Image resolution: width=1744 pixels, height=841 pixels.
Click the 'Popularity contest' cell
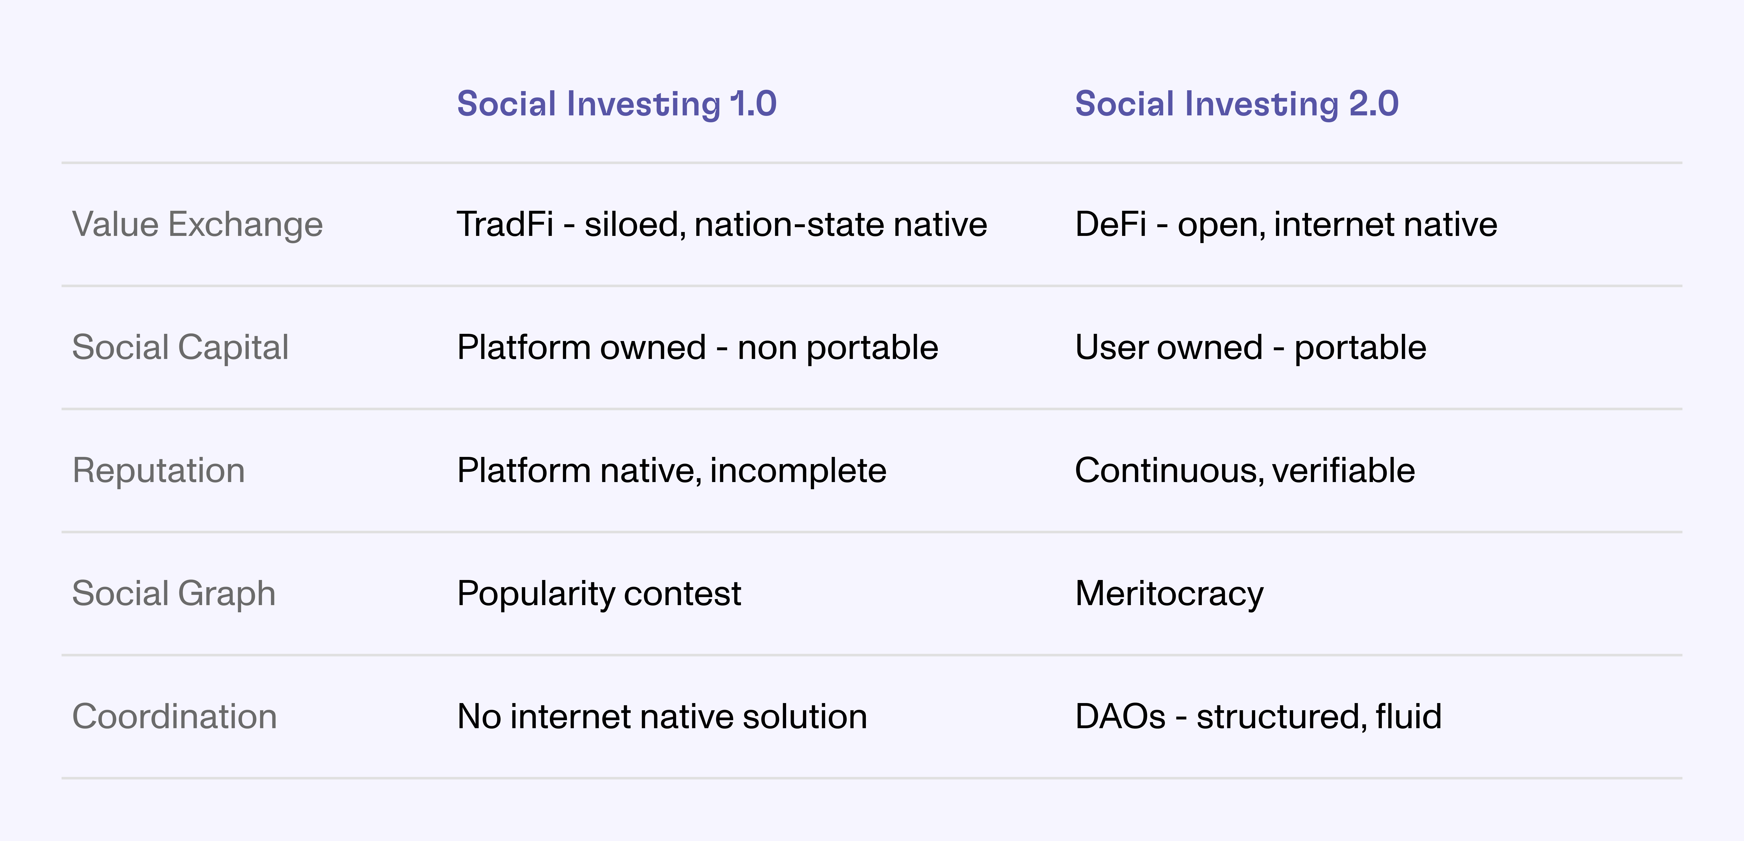[x=599, y=594]
